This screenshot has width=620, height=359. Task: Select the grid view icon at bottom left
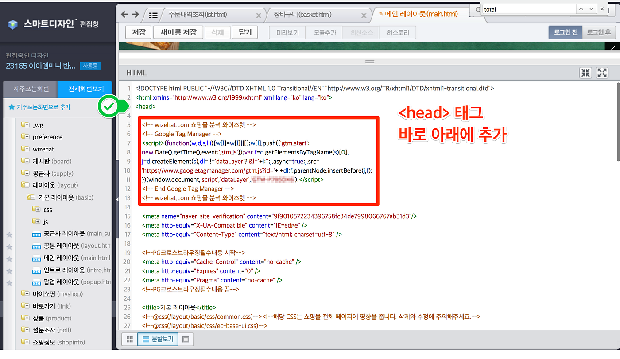coord(129,339)
